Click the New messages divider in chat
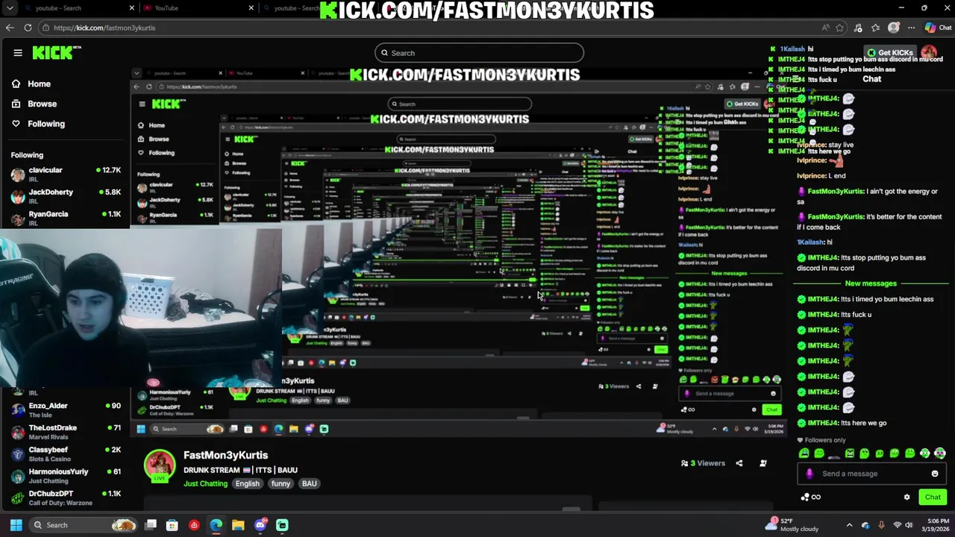 pyautogui.click(x=871, y=283)
